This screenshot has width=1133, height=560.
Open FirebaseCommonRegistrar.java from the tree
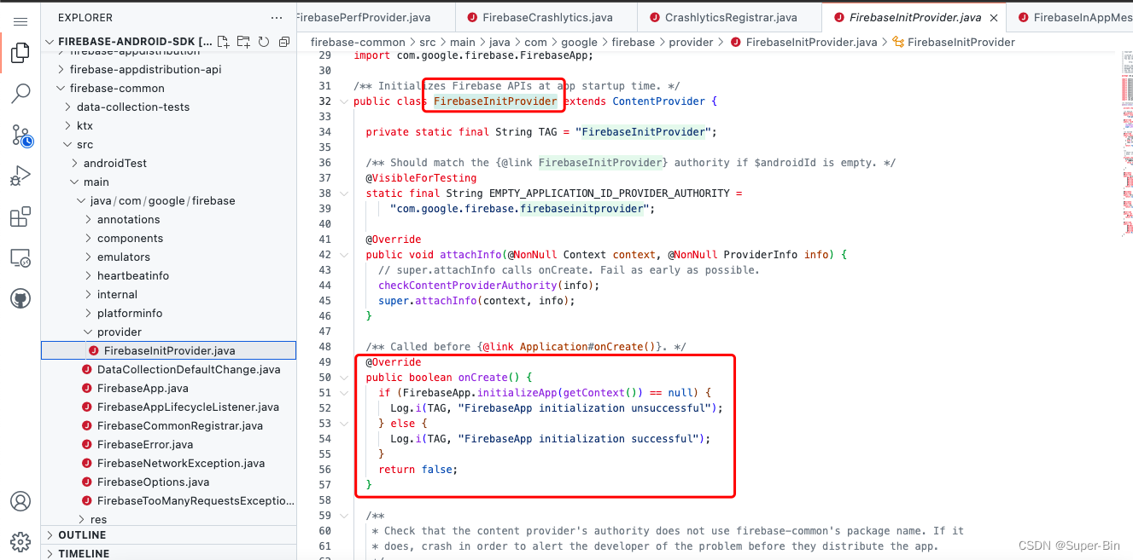[x=168, y=425]
